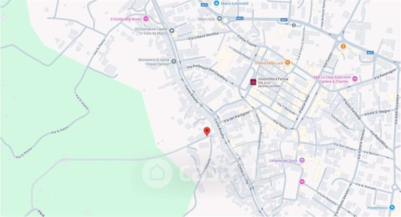Select the Vicolo Roncaia street label

[x=327, y=198]
